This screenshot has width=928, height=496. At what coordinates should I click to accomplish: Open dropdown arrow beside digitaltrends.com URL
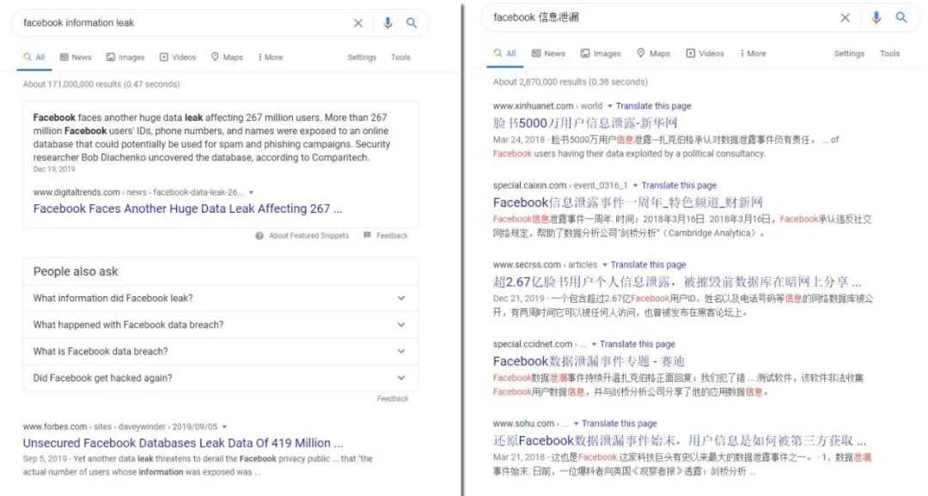coord(251,193)
